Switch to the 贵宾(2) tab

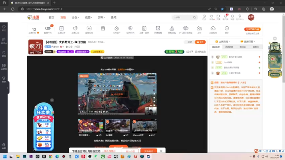(x=243, y=47)
